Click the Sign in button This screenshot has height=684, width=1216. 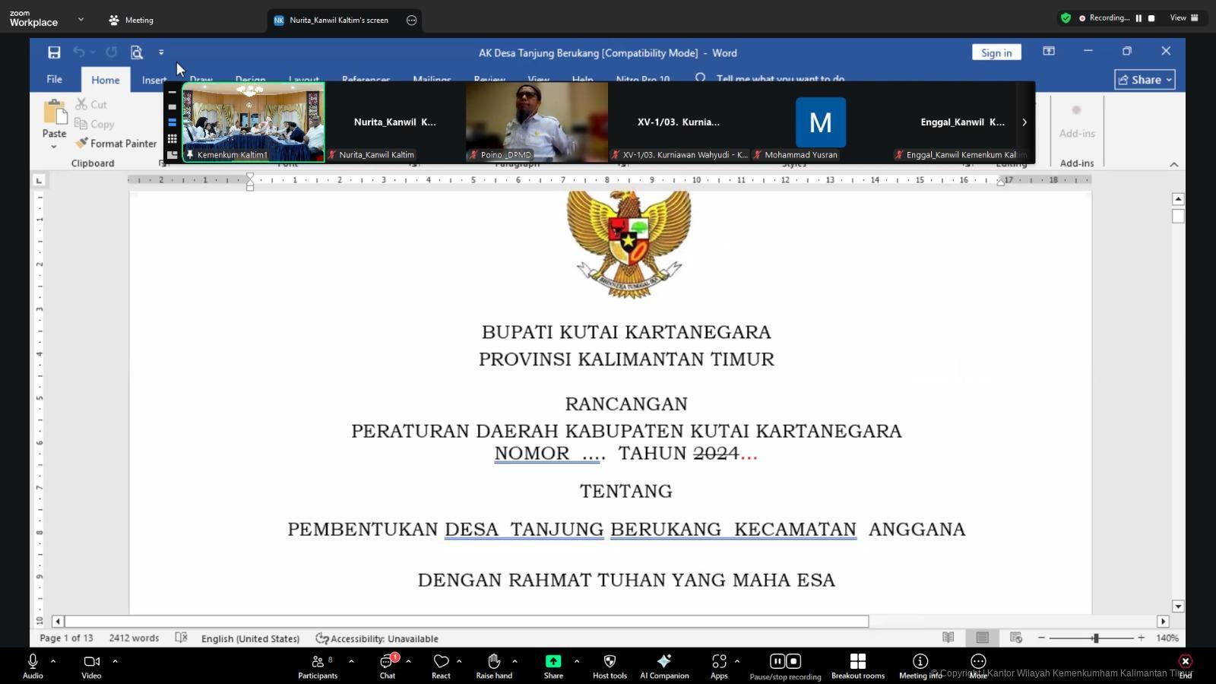996,52
